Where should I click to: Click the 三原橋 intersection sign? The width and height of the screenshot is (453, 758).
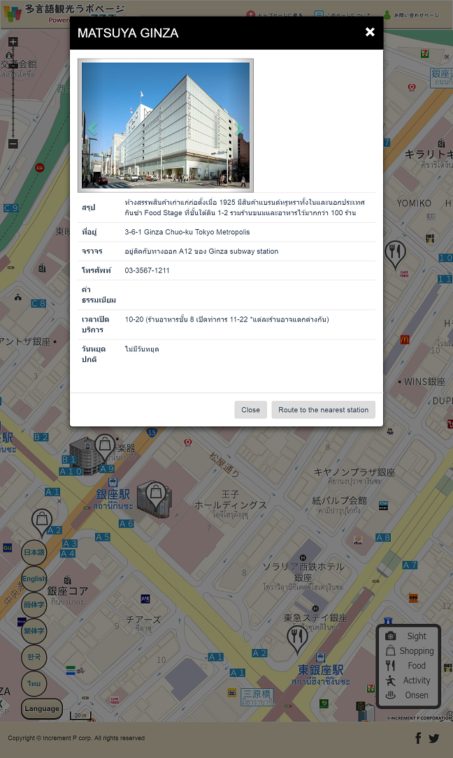pos(257,697)
